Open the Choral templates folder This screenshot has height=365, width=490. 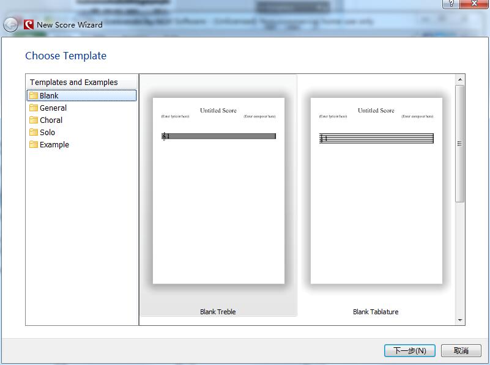(x=51, y=120)
